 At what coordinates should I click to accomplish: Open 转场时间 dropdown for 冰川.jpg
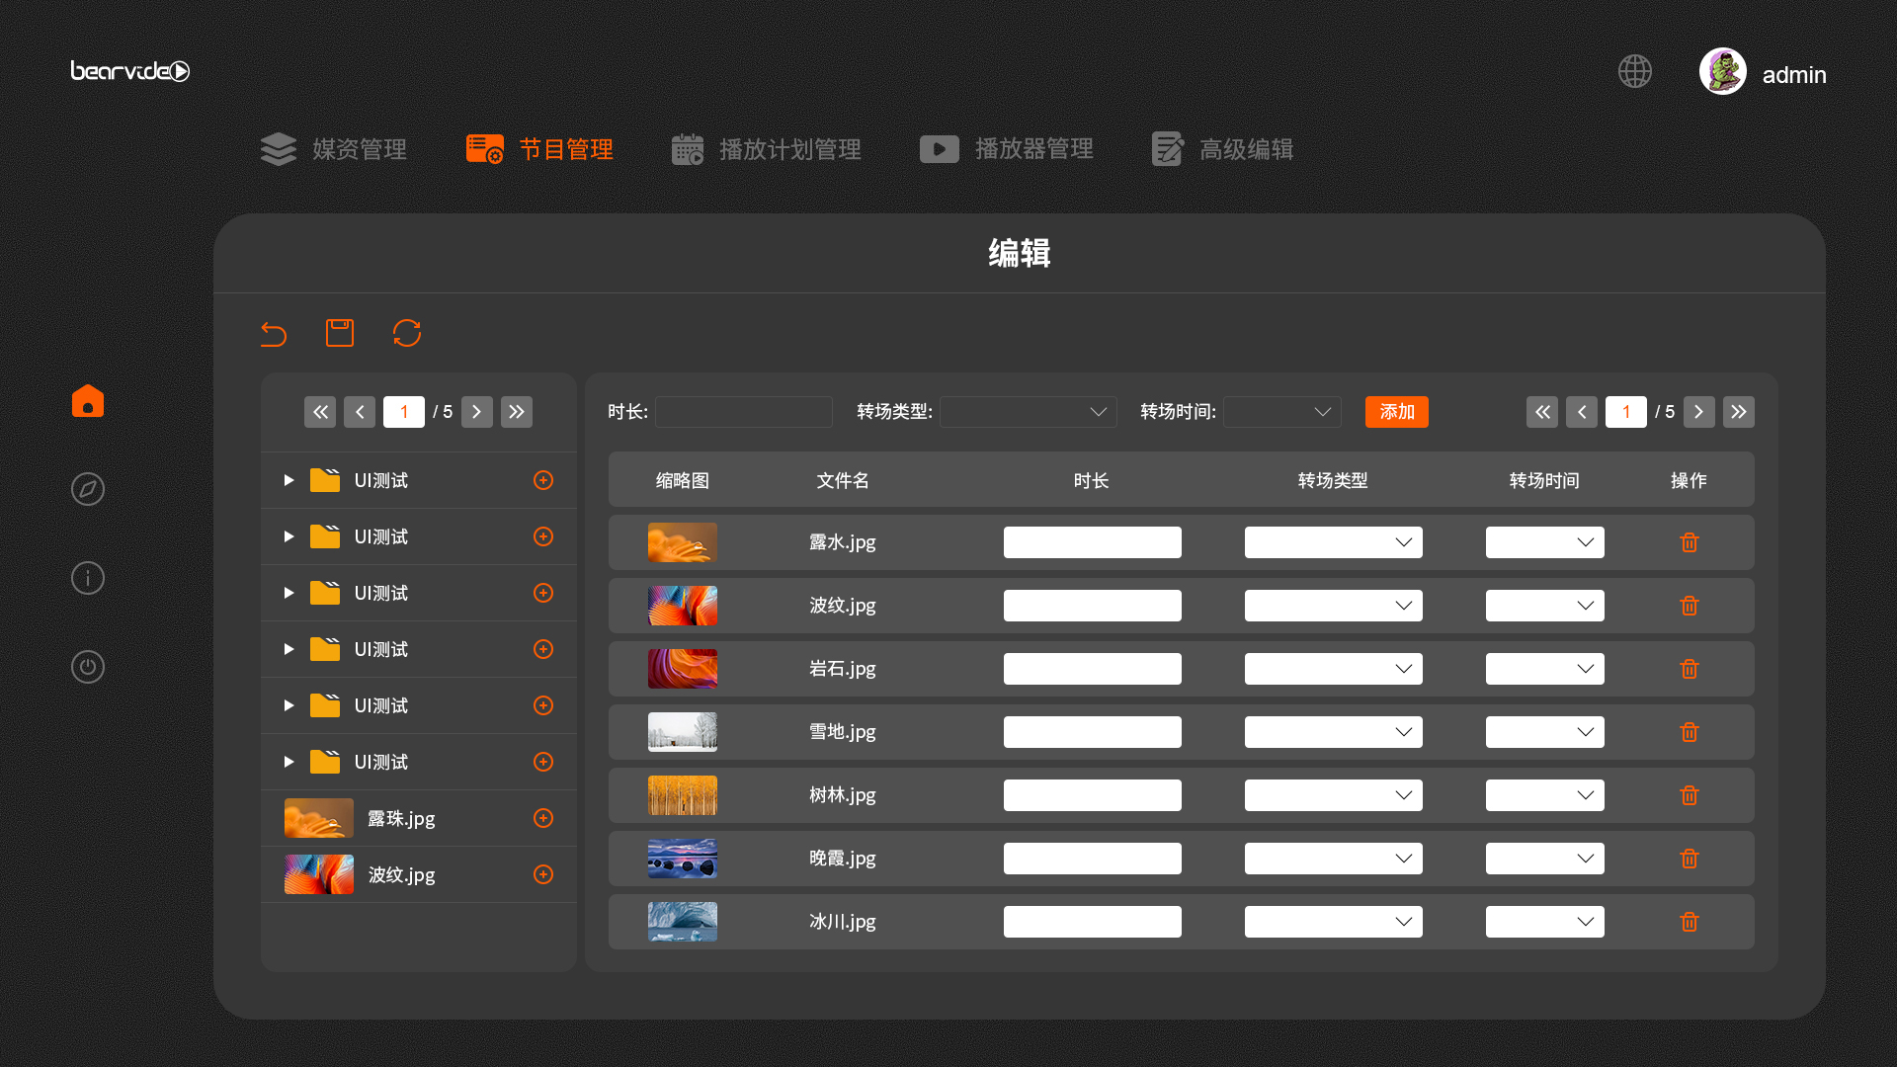(1545, 922)
